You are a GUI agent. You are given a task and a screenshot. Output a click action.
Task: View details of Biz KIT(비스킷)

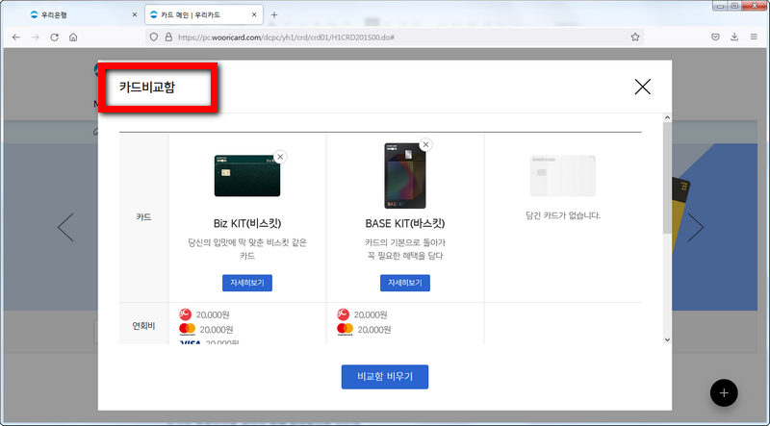tap(247, 283)
